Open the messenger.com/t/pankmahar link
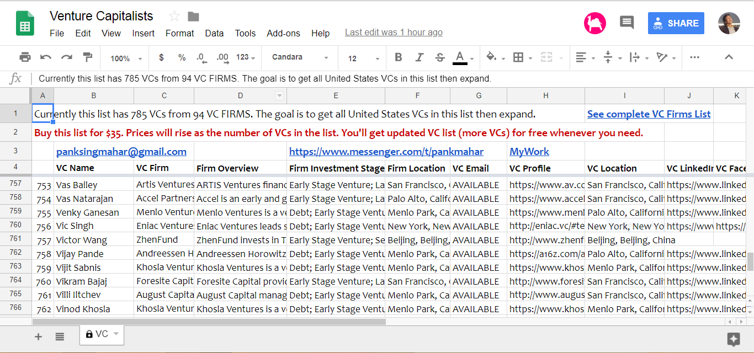The image size is (754, 353). pyautogui.click(x=386, y=151)
